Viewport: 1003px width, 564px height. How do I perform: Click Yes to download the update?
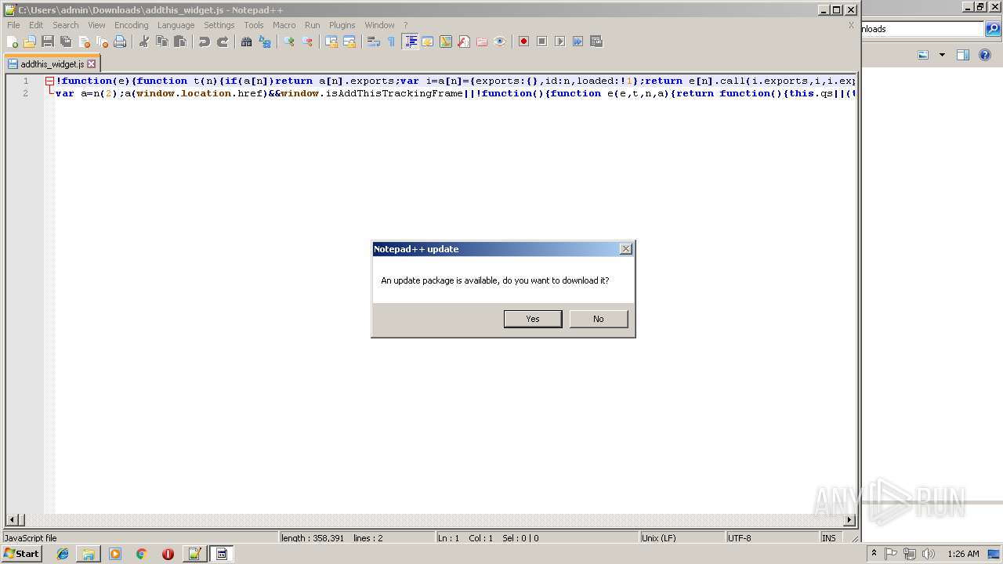click(533, 319)
